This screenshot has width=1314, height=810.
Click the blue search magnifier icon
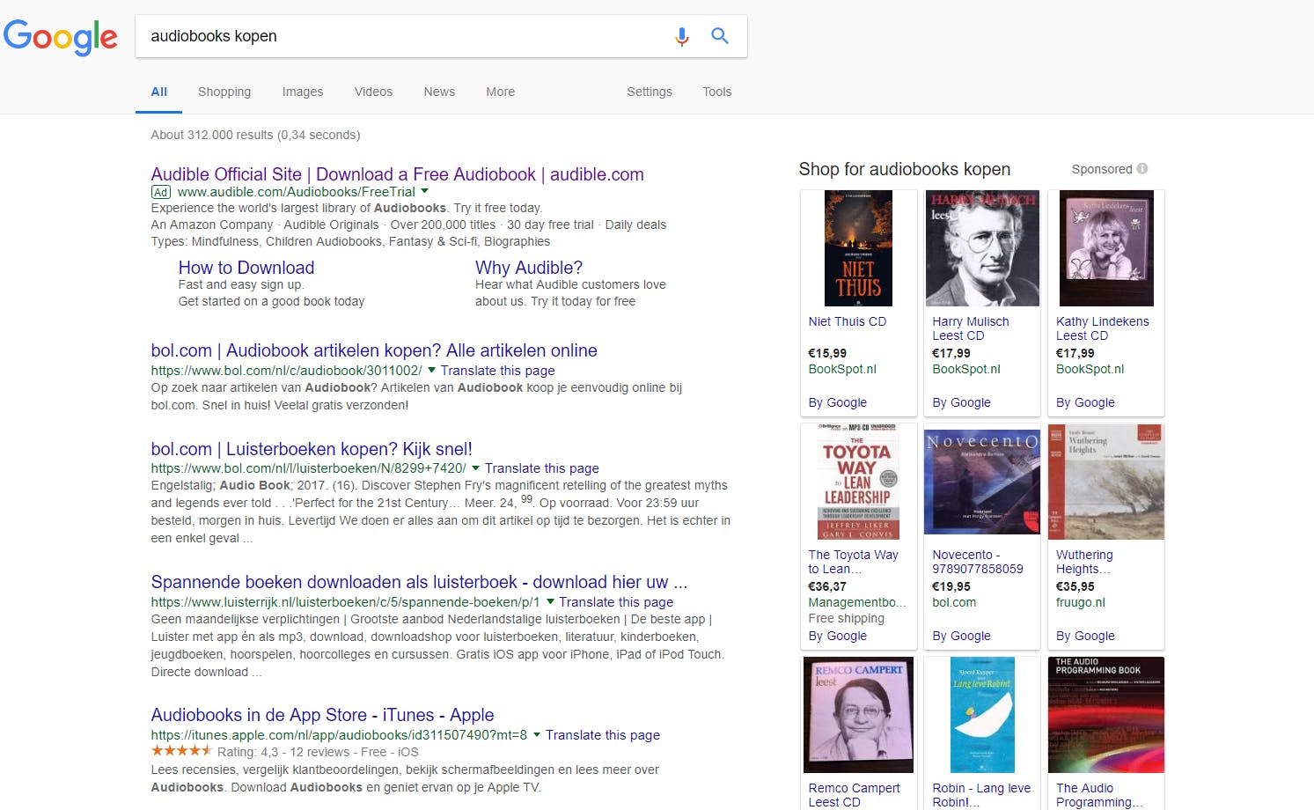click(x=720, y=36)
